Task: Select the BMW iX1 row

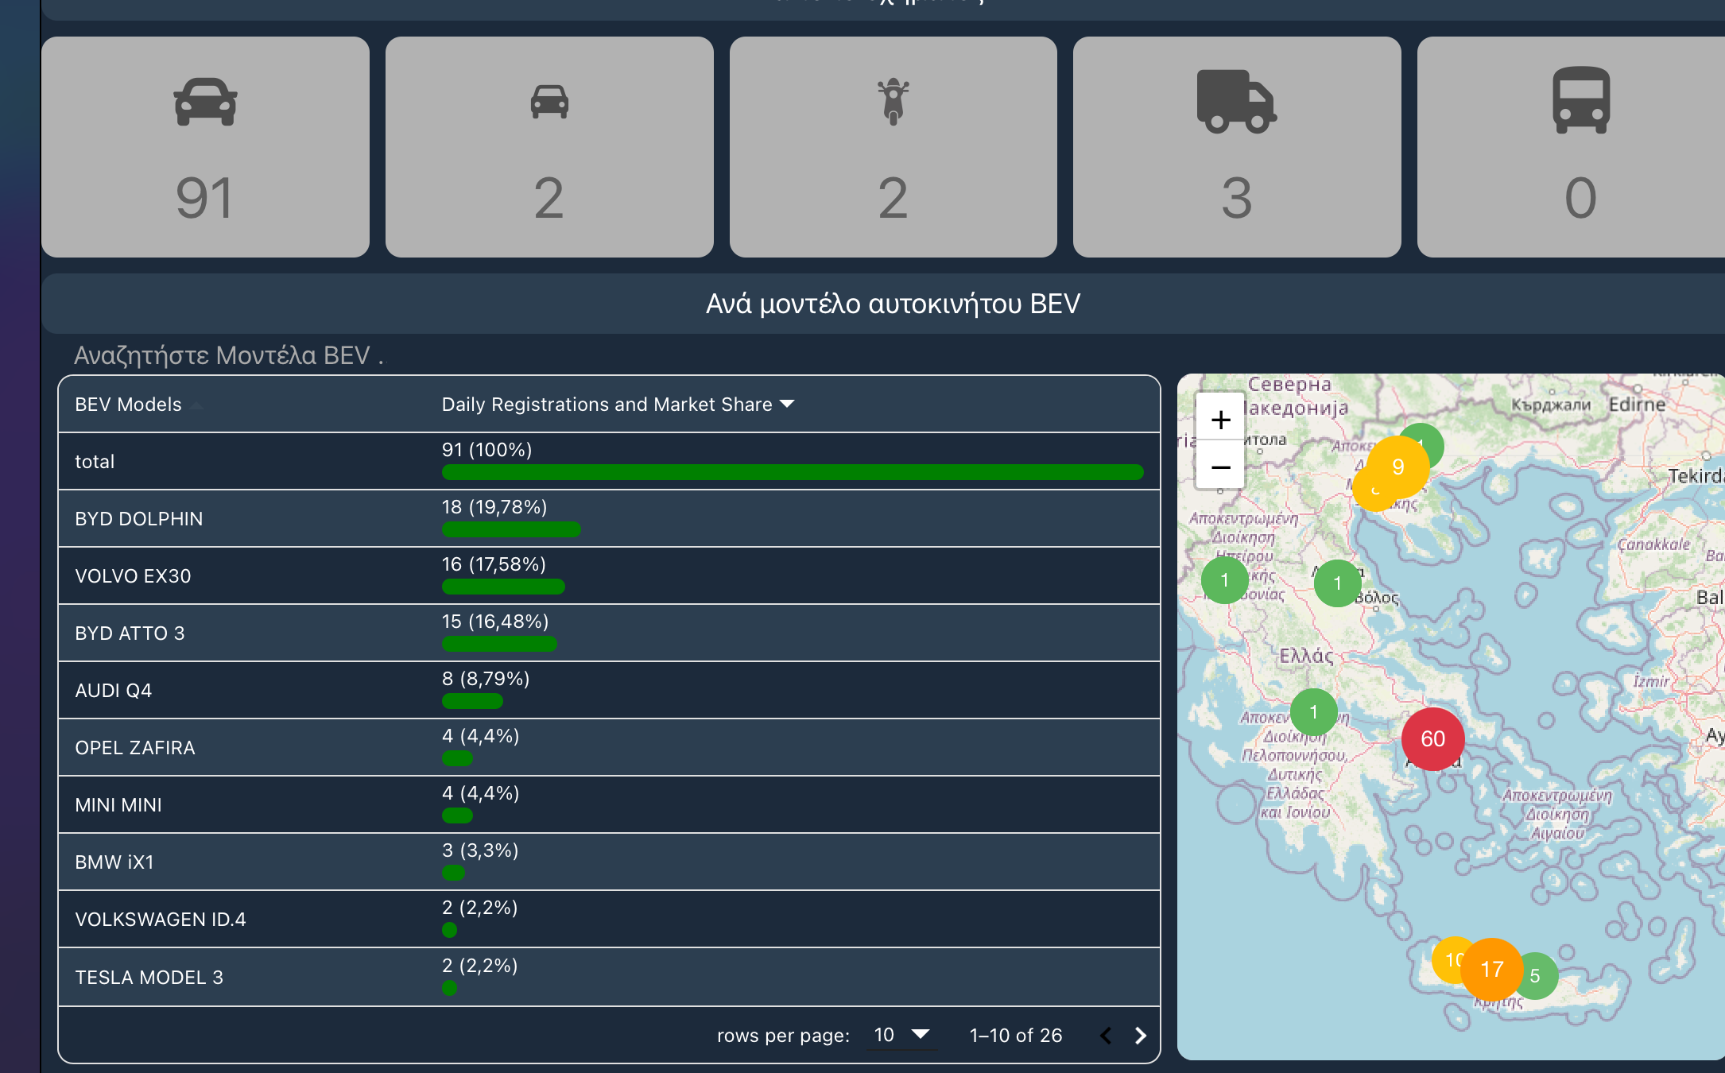Action: pyautogui.click(x=609, y=862)
